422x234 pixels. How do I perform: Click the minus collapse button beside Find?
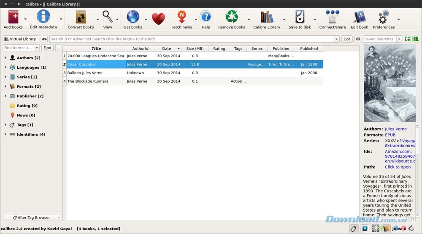tap(58, 48)
